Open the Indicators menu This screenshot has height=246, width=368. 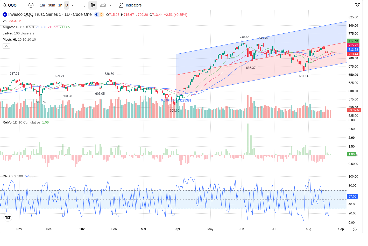point(130,5)
